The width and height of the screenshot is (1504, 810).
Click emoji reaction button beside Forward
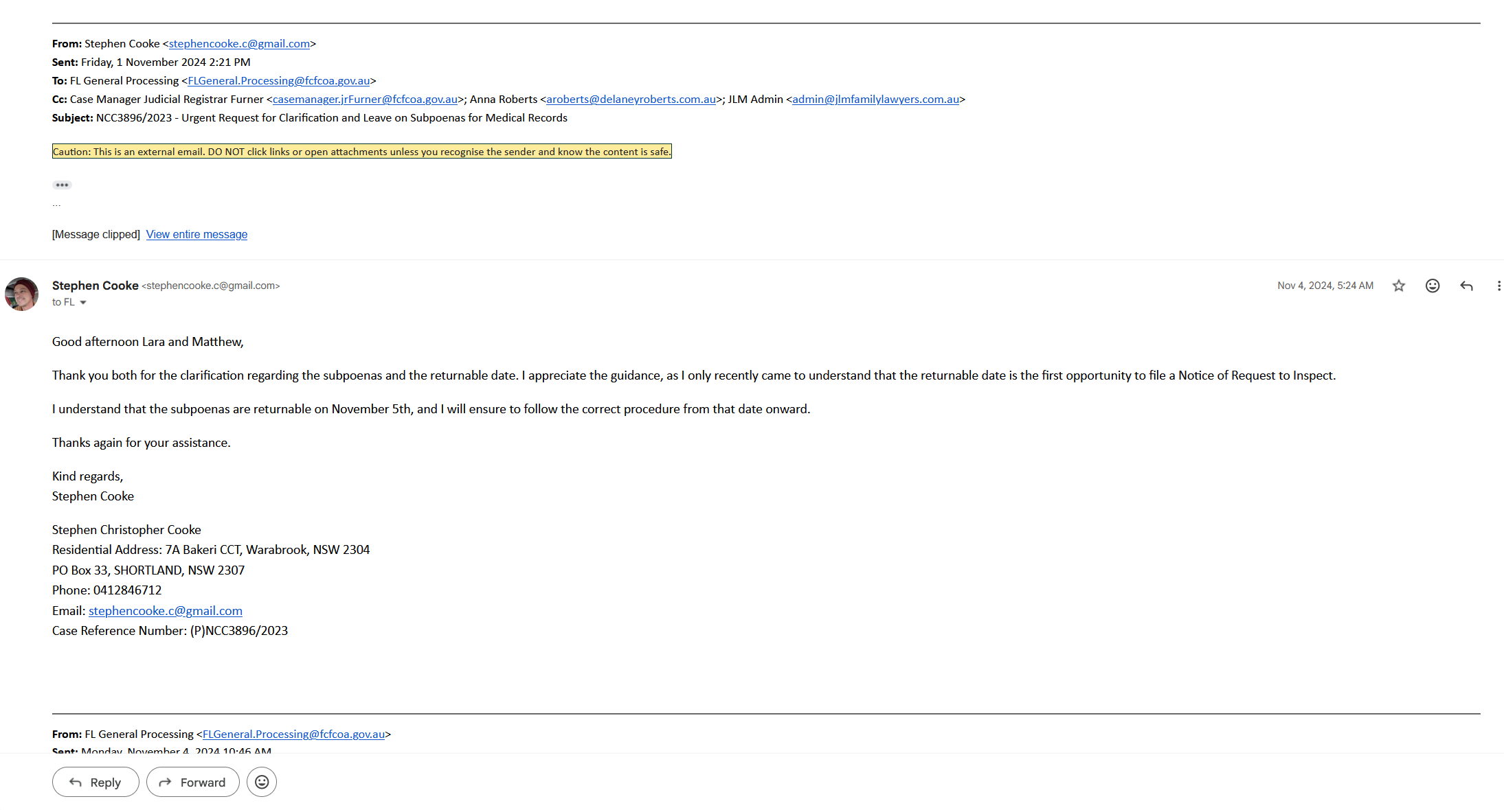[262, 782]
